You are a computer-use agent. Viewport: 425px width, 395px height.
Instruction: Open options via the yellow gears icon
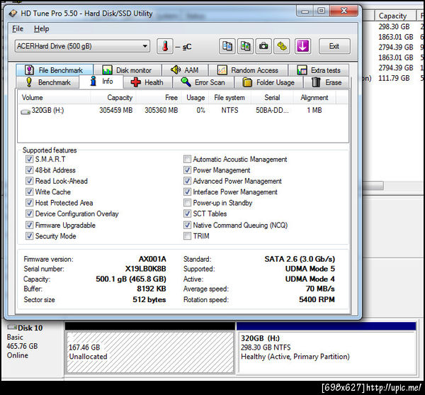pos(282,46)
